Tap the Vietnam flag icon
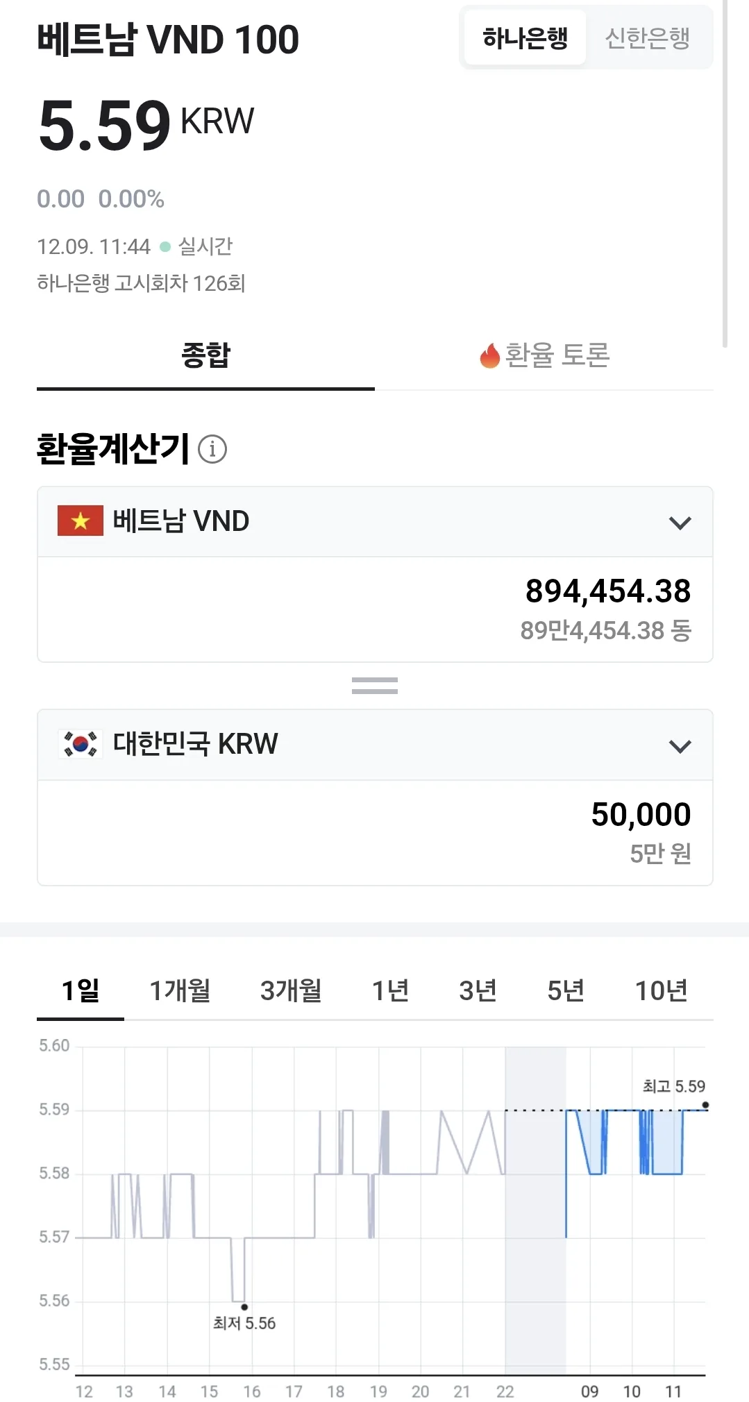 [81, 521]
